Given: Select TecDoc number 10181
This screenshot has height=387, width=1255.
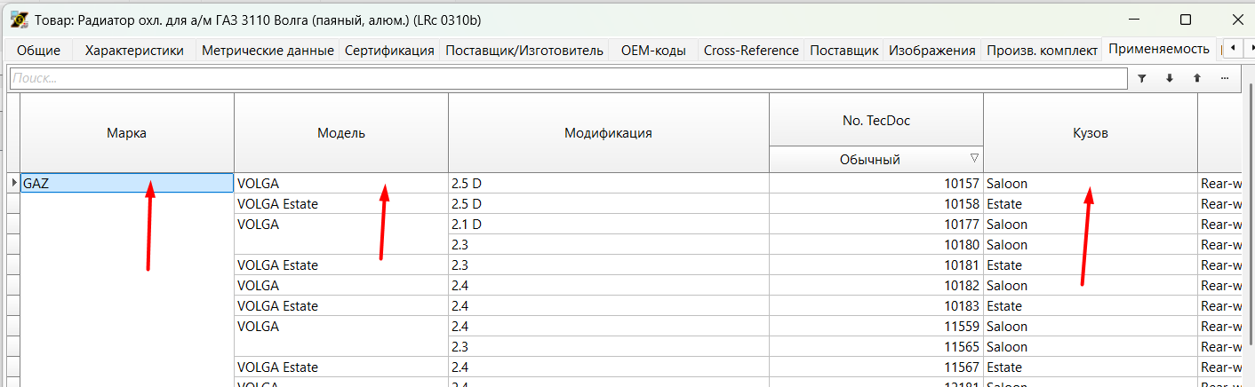Looking at the screenshot, I should pyautogui.click(x=876, y=265).
